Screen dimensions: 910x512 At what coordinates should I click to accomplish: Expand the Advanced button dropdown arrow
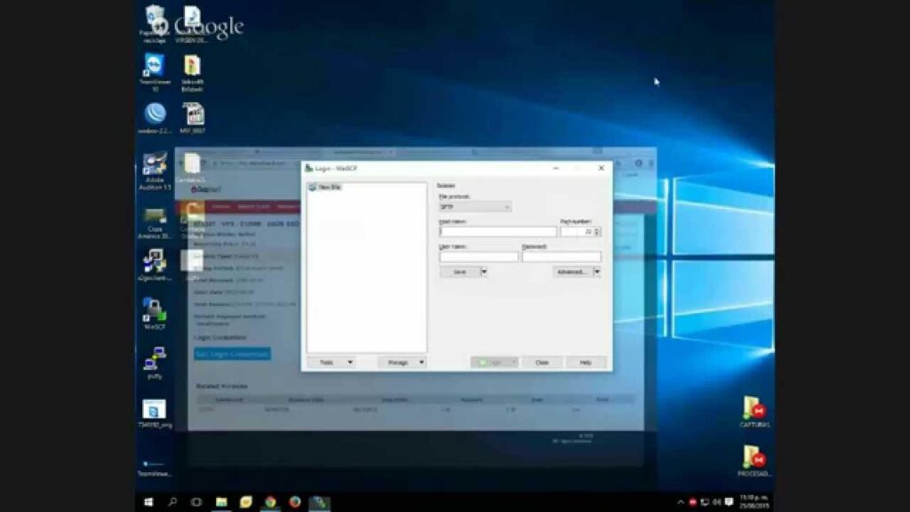(x=595, y=269)
